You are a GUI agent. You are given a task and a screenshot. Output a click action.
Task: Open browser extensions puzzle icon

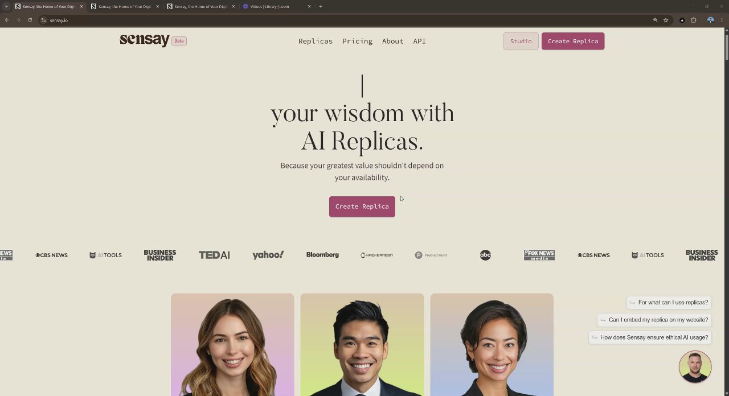(x=694, y=20)
